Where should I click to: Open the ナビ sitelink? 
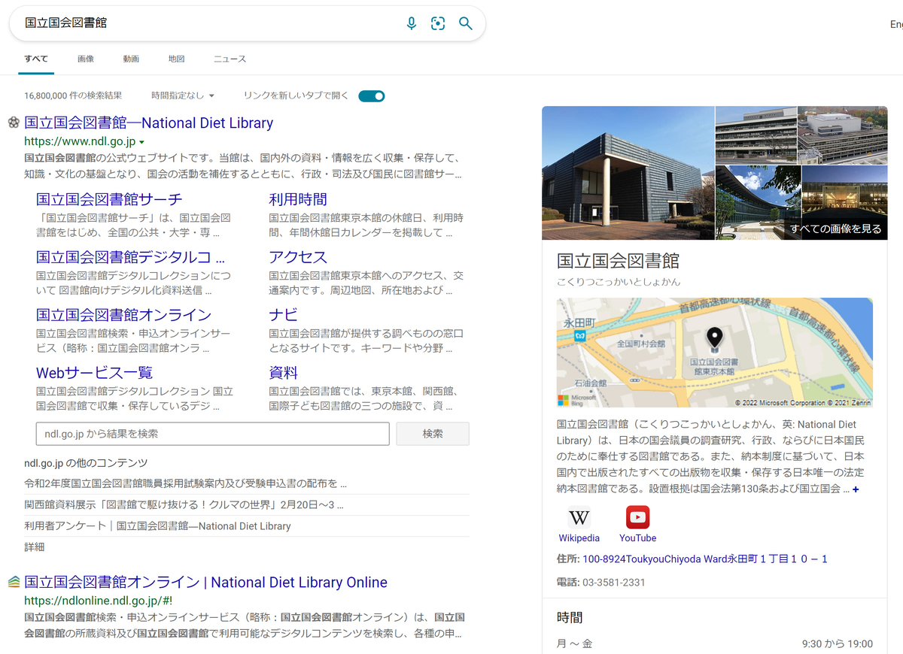click(283, 314)
